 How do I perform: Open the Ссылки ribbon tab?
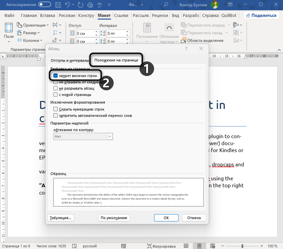(x=121, y=16)
